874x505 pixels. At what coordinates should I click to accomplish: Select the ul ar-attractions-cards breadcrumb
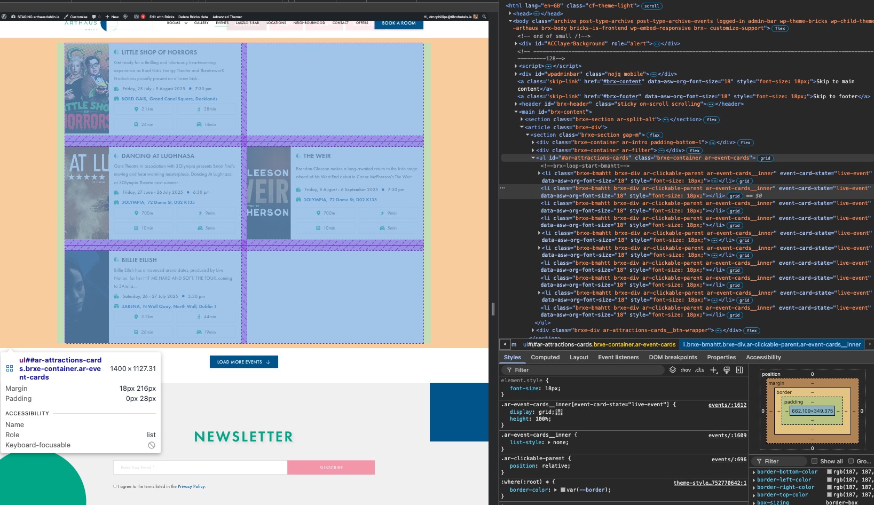pos(599,344)
